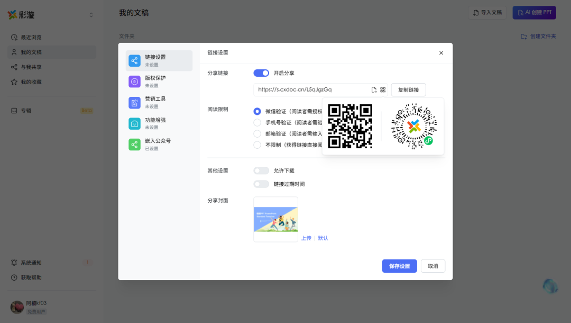Click the floating assistant orb icon
This screenshot has width=571, height=323.
coord(550,286)
